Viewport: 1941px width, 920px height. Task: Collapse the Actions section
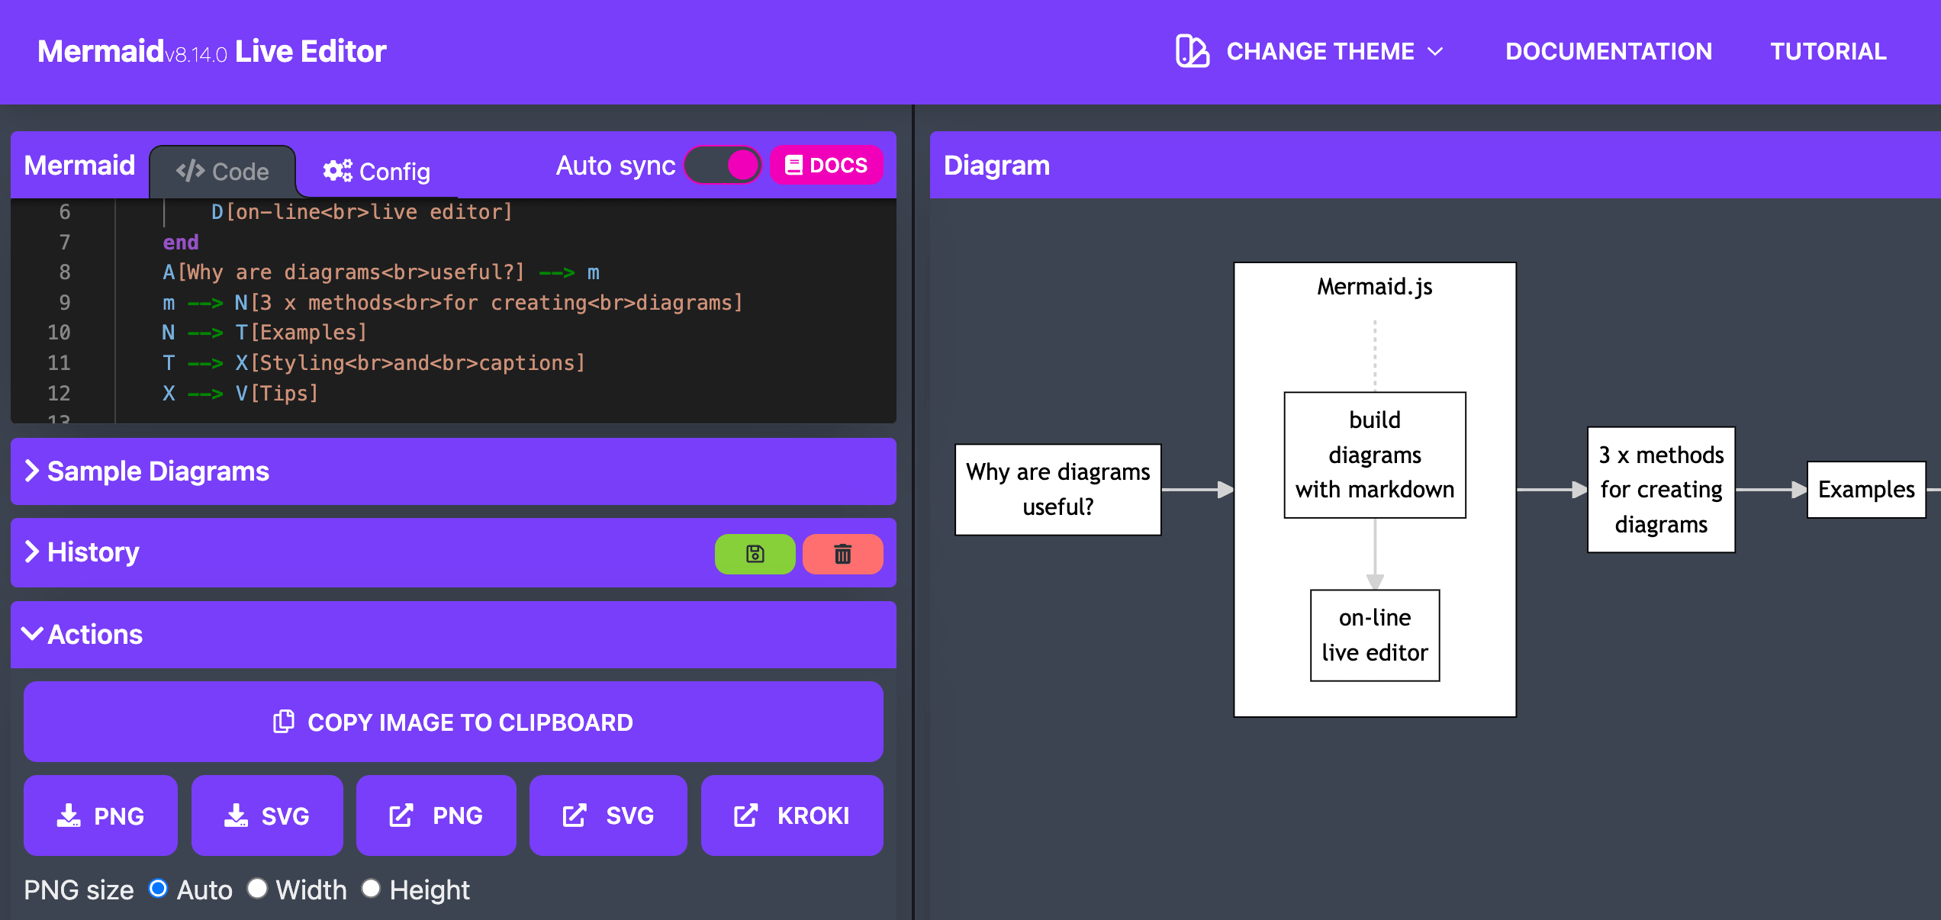453,634
